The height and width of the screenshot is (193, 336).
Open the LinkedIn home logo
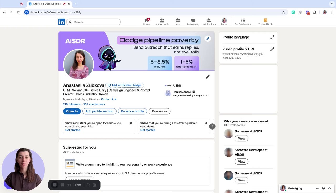point(61,22)
